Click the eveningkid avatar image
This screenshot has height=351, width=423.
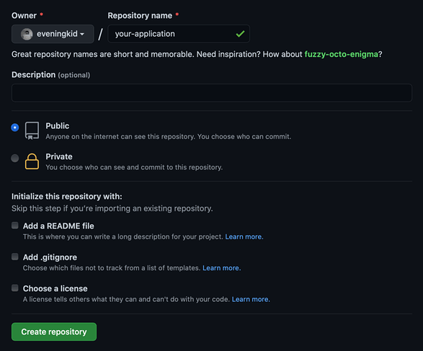tap(27, 34)
